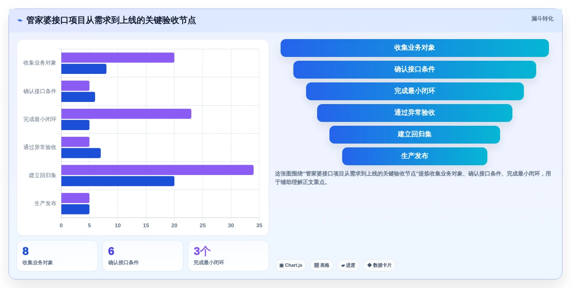Click the y-axis label 建立回归集

[42, 175]
